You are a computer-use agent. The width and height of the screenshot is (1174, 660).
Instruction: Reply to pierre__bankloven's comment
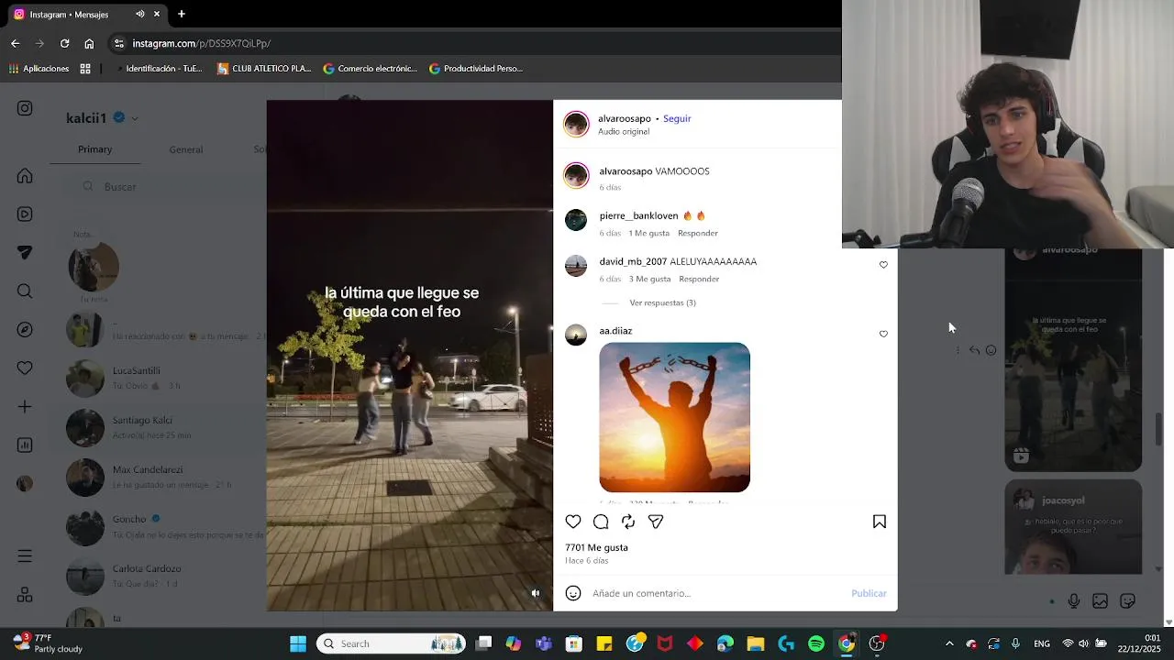click(698, 233)
